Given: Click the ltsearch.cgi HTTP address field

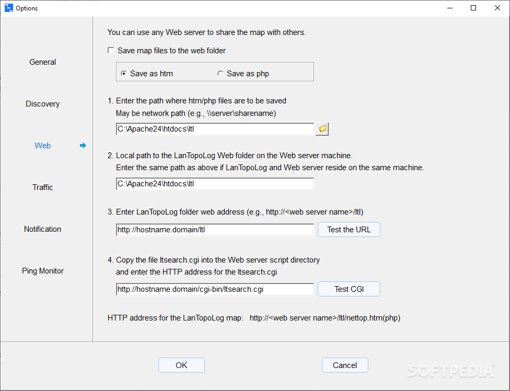Looking at the screenshot, I should 215,289.
